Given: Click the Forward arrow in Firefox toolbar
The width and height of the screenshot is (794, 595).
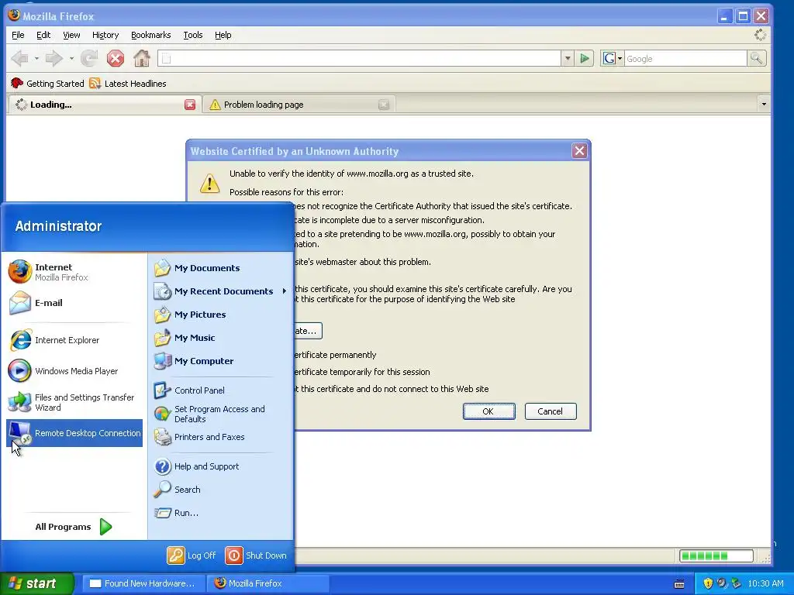Looking at the screenshot, I should [54, 59].
